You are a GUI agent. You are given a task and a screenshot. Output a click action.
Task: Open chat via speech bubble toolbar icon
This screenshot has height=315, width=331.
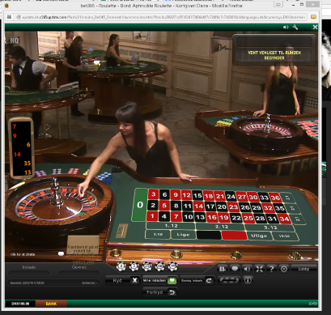click(235, 269)
